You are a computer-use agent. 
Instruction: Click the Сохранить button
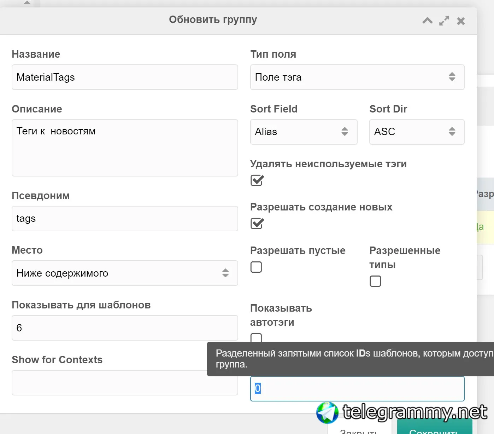pyautogui.click(x=435, y=427)
